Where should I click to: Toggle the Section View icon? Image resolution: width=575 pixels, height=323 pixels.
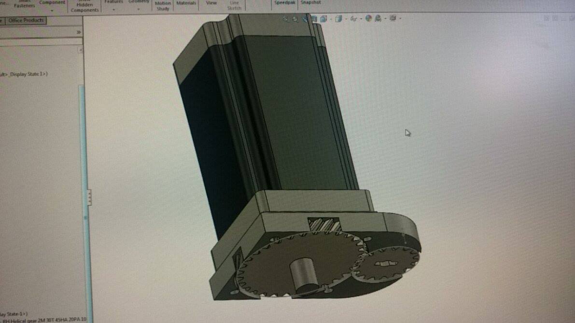(x=314, y=19)
